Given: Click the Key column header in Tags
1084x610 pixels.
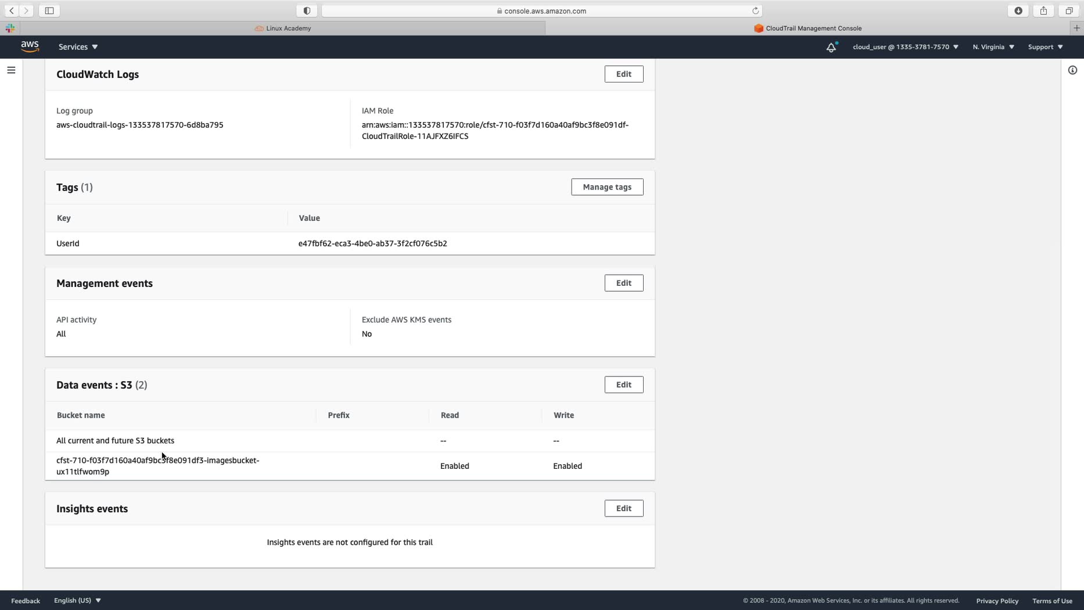Looking at the screenshot, I should coord(64,218).
